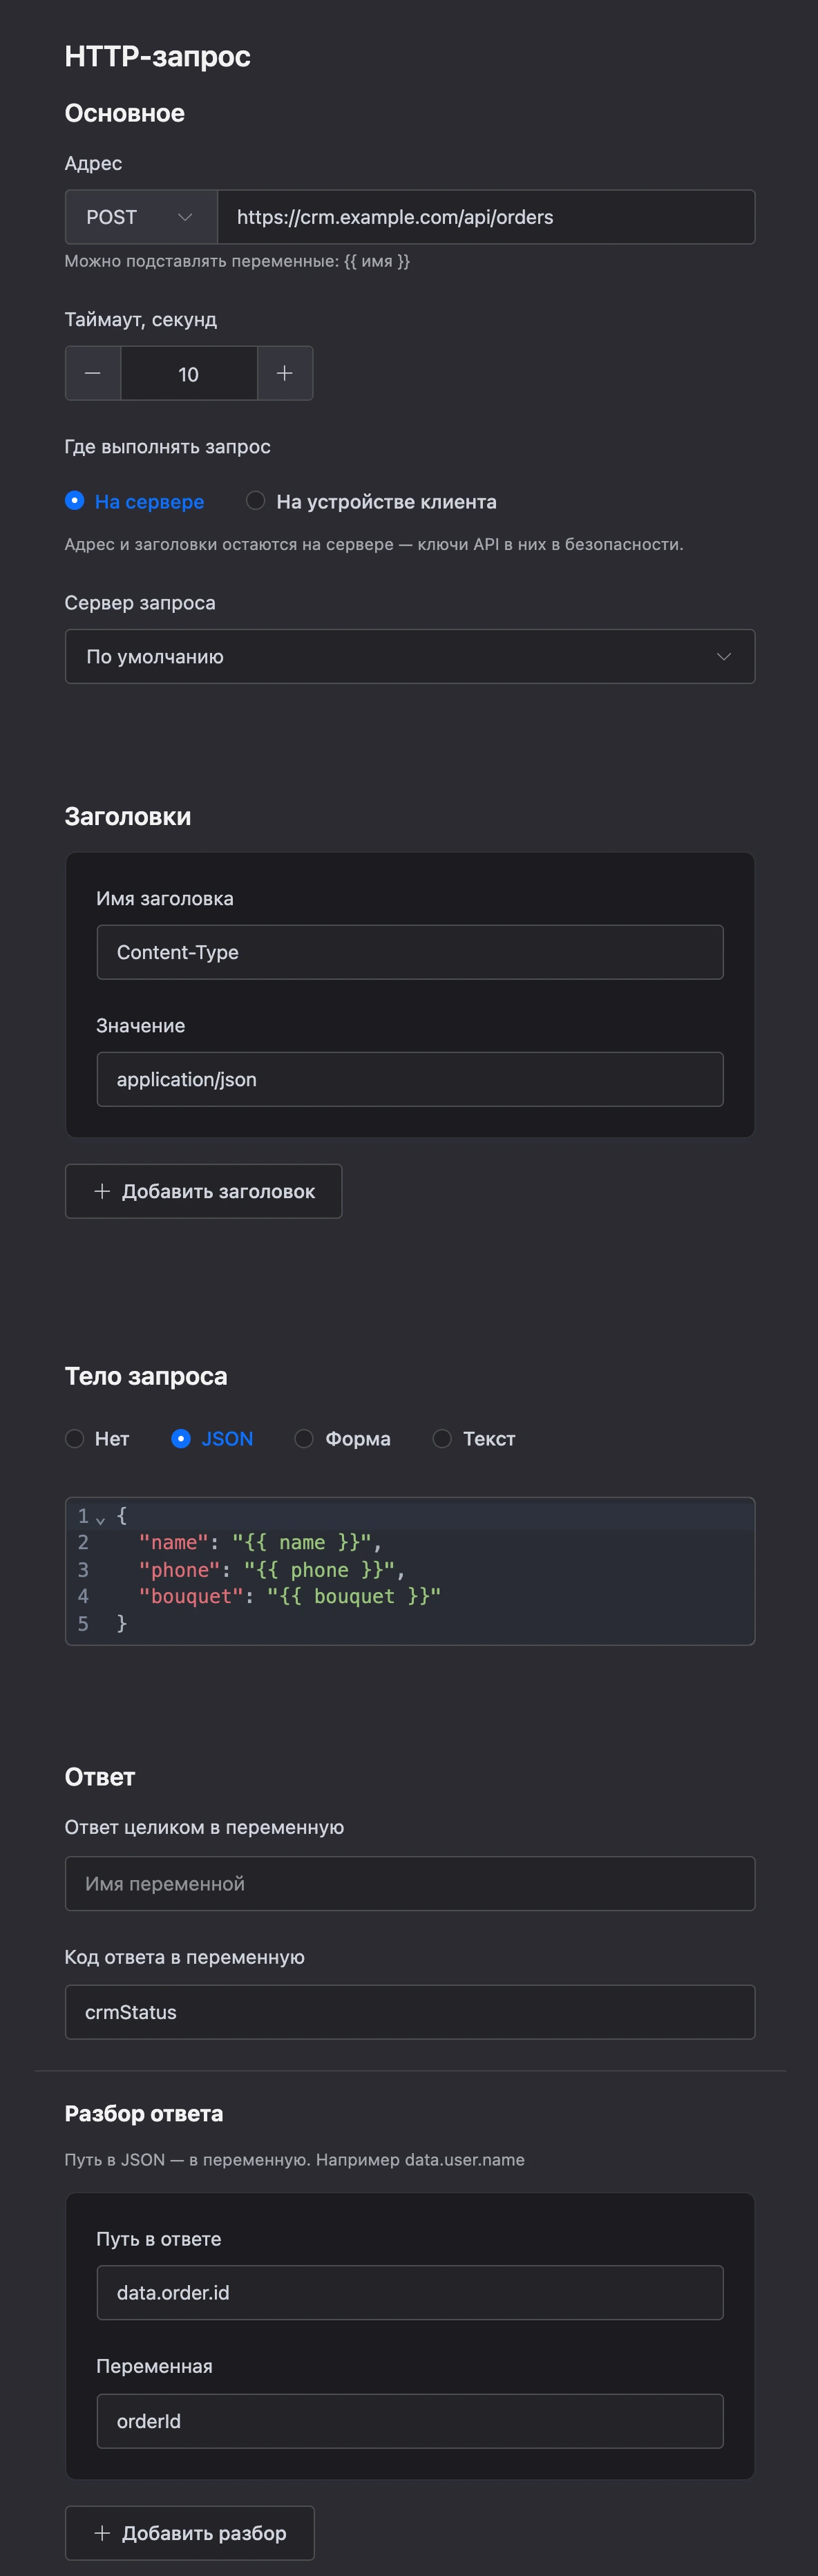Click the request URL address field
The width and height of the screenshot is (818, 2576).
click(486, 217)
